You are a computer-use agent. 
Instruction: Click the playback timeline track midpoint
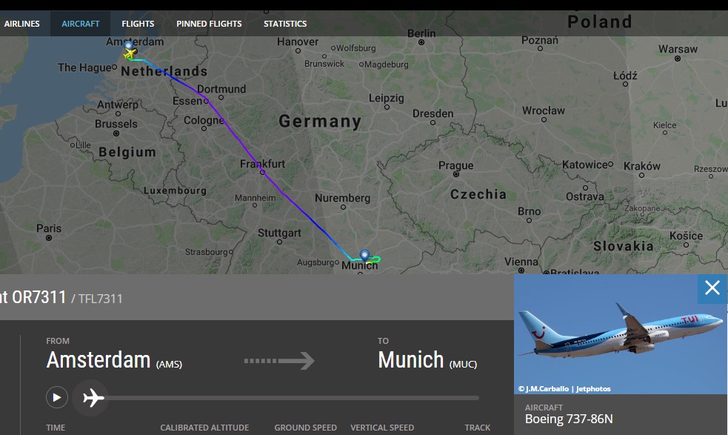click(x=292, y=398)
